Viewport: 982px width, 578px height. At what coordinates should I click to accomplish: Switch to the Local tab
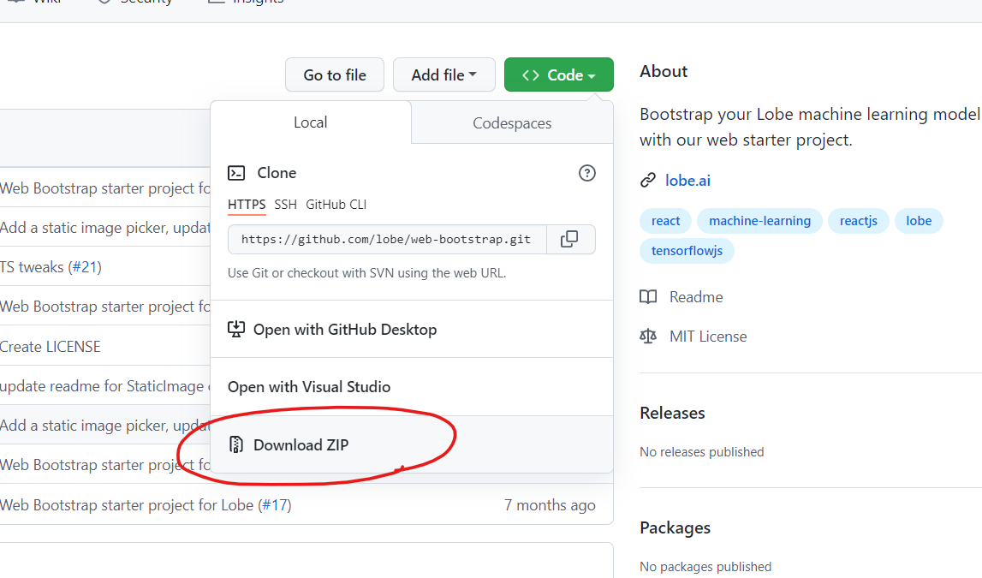[x=311, y=122]
